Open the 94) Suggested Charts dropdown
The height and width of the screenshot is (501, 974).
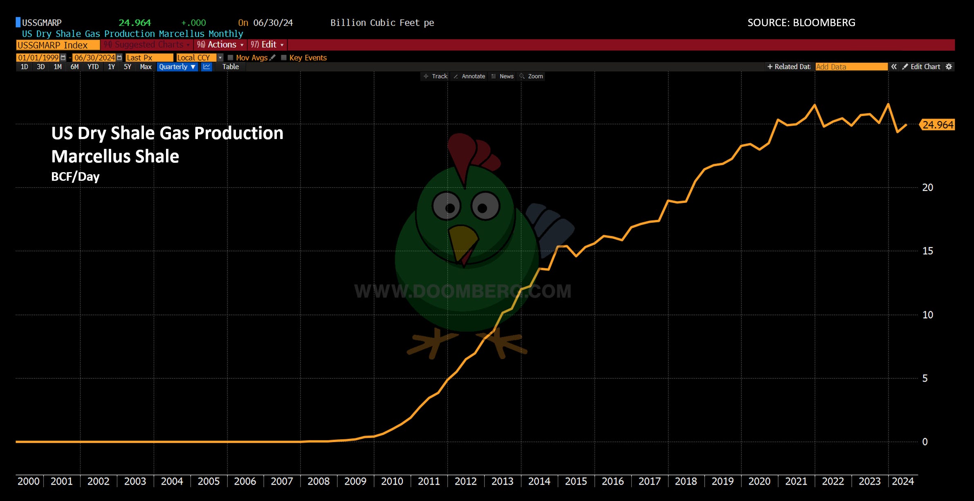pyautogui.click(x=146, y=45)
